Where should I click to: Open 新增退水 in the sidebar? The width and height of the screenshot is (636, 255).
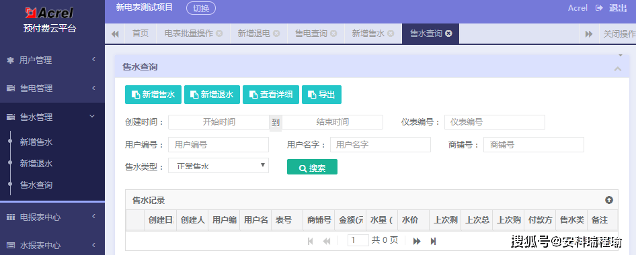point(36,164)
